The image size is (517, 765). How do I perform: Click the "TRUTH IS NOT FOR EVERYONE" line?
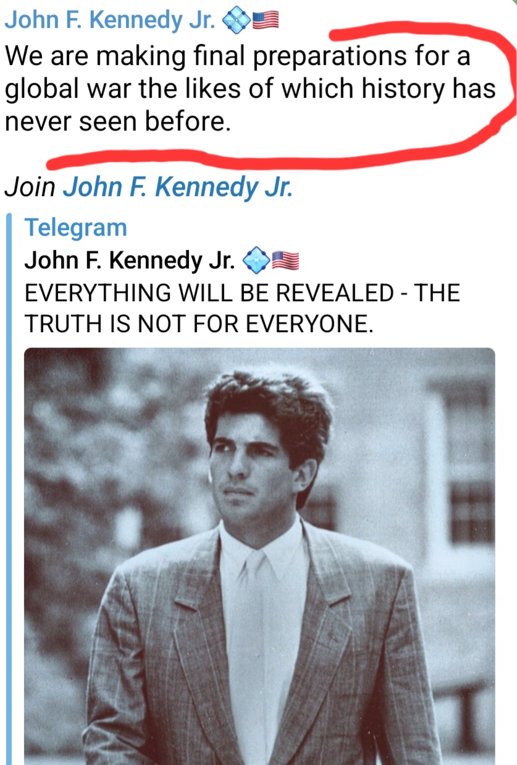coord(199,323)
